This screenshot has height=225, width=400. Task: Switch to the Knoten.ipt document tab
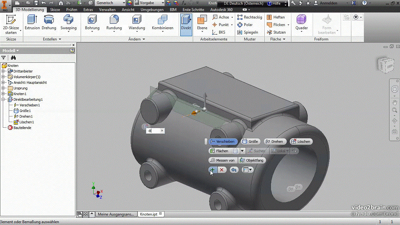coord(151,214)
